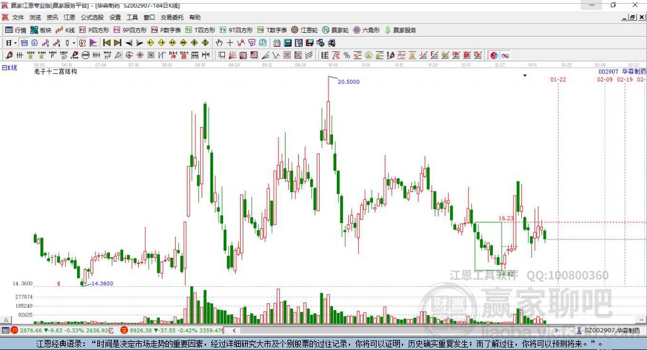The image size is (647, 350).
Task: Select the circle target drawing tool
Action: point(129,55)
